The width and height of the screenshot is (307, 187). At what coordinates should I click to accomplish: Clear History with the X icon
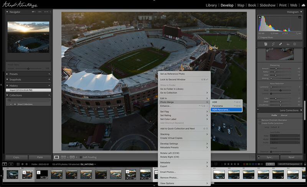pos(49,86)
